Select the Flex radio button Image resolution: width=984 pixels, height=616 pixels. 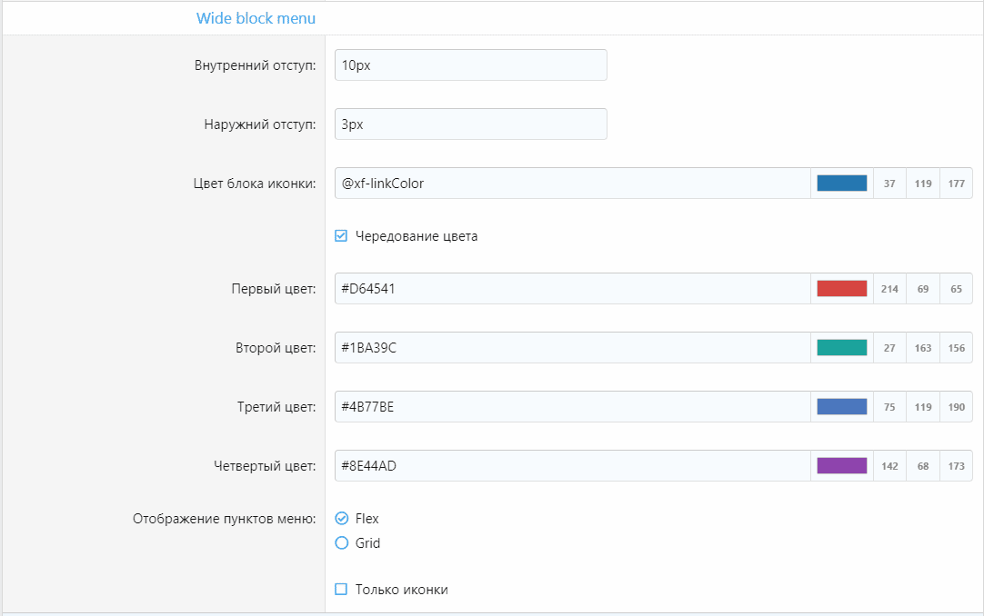coord(342,519)
